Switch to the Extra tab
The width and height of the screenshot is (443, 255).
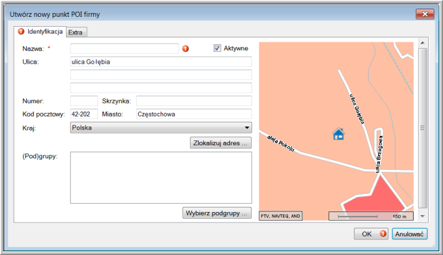(x=77, y=32)
